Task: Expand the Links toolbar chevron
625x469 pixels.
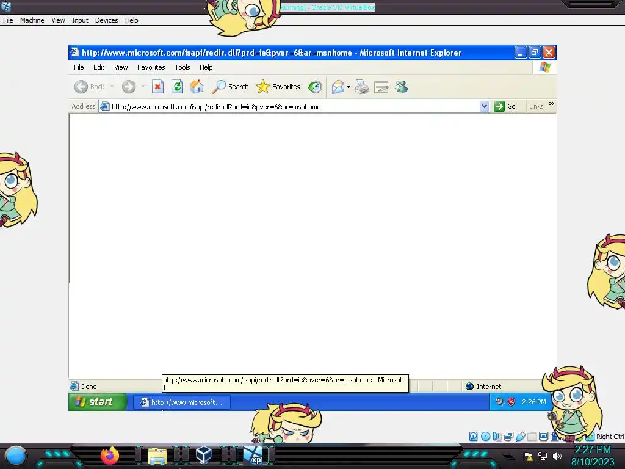Action: (552, 104)
